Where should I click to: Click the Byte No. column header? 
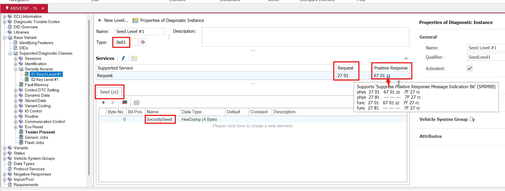116,112
